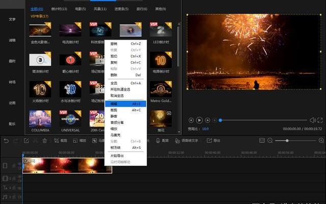This screenshot has height=204, width=326.
Task: Change the 16:9 aspect ratio setting
Action: pyautogui.click(x=205, y=129)
